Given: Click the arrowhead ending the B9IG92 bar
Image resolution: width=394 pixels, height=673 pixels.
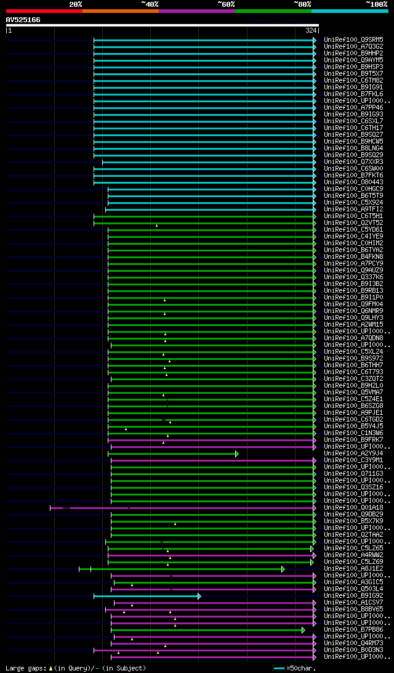Looking at the screenshot, I should pyautogui.click(x=199, y=596).
